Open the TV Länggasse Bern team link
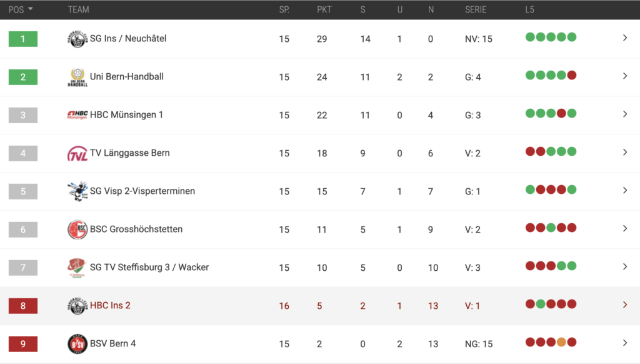 click(129, 153)
